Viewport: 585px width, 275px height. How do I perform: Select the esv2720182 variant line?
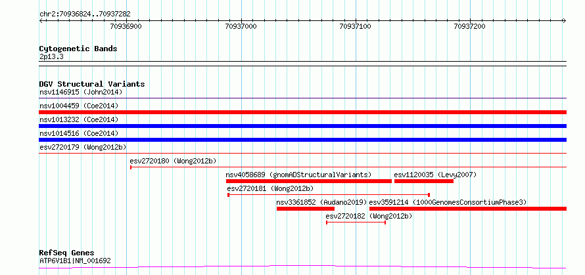356,222
